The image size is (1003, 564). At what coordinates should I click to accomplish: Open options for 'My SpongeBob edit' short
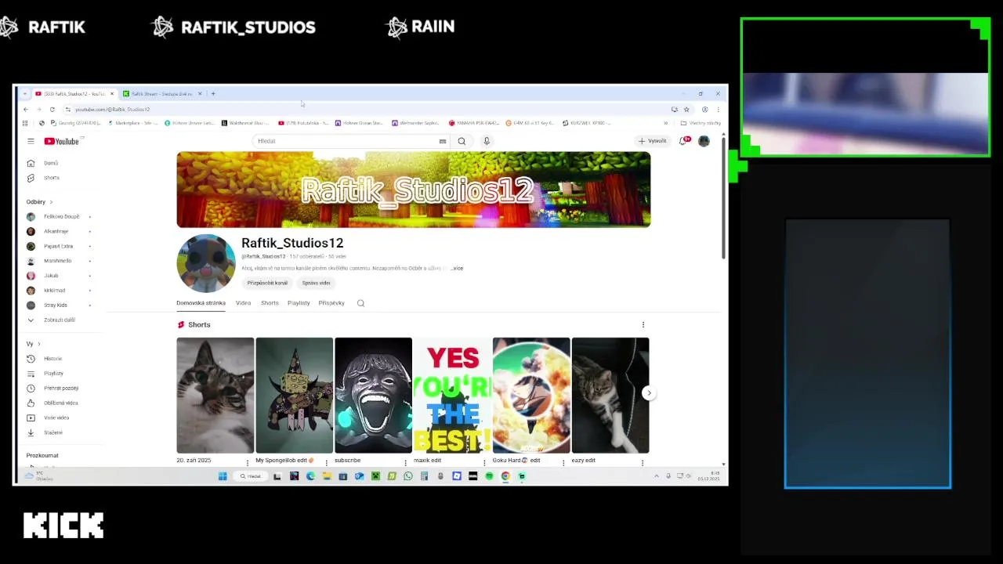coord(327,461)
